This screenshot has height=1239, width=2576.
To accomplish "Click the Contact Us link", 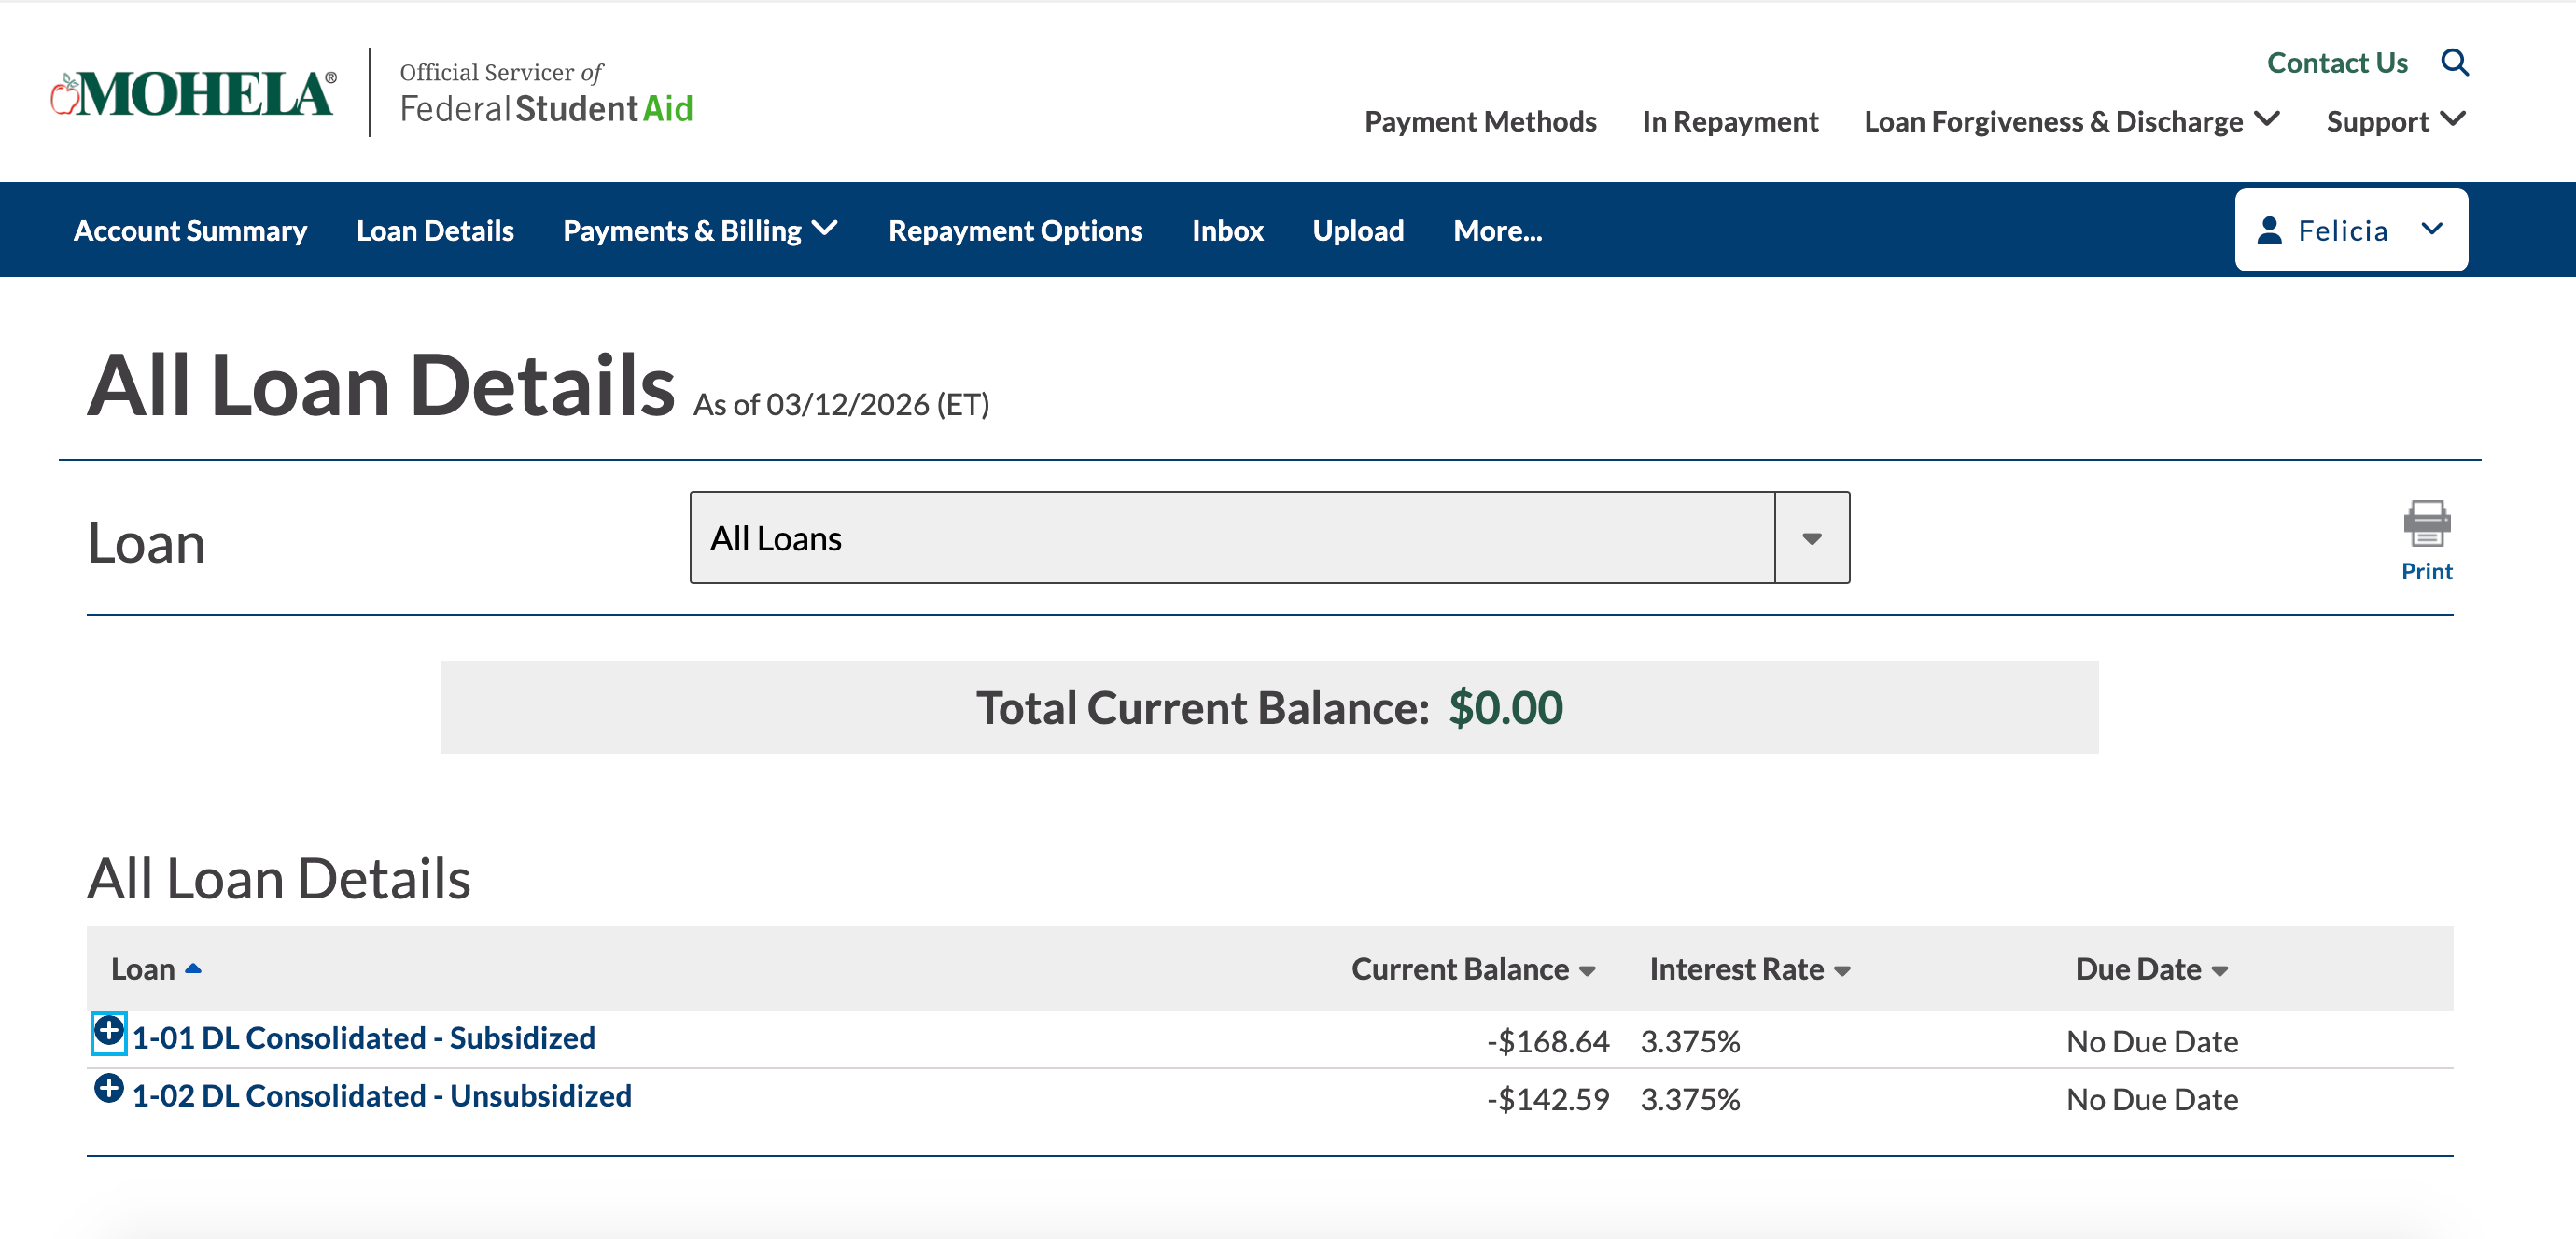I will click(2336, 63).
